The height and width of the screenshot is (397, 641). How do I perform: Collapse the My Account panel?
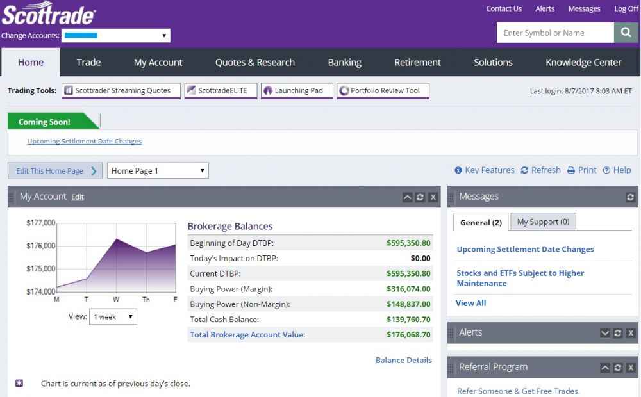(x=407, y=197)
